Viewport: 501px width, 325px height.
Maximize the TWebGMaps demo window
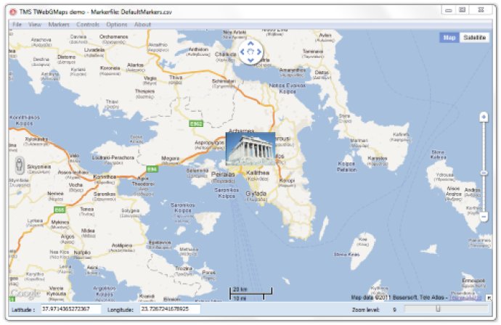[x=462, y=10]
